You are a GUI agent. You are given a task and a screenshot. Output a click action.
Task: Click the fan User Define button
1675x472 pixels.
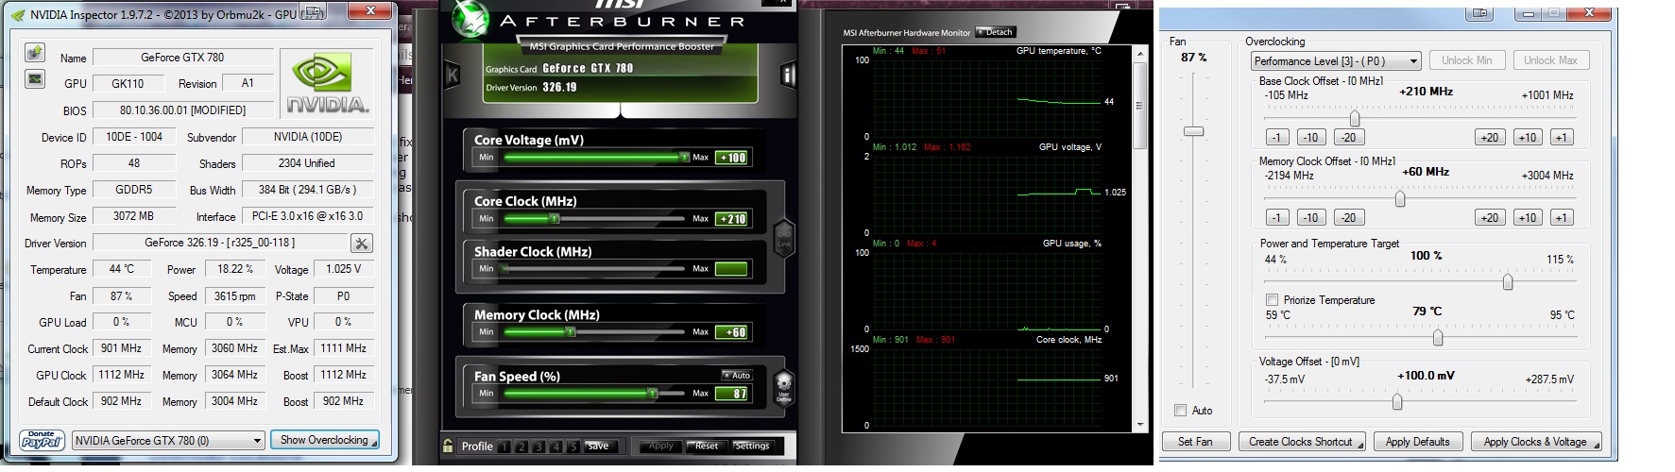tap(783, 387)
